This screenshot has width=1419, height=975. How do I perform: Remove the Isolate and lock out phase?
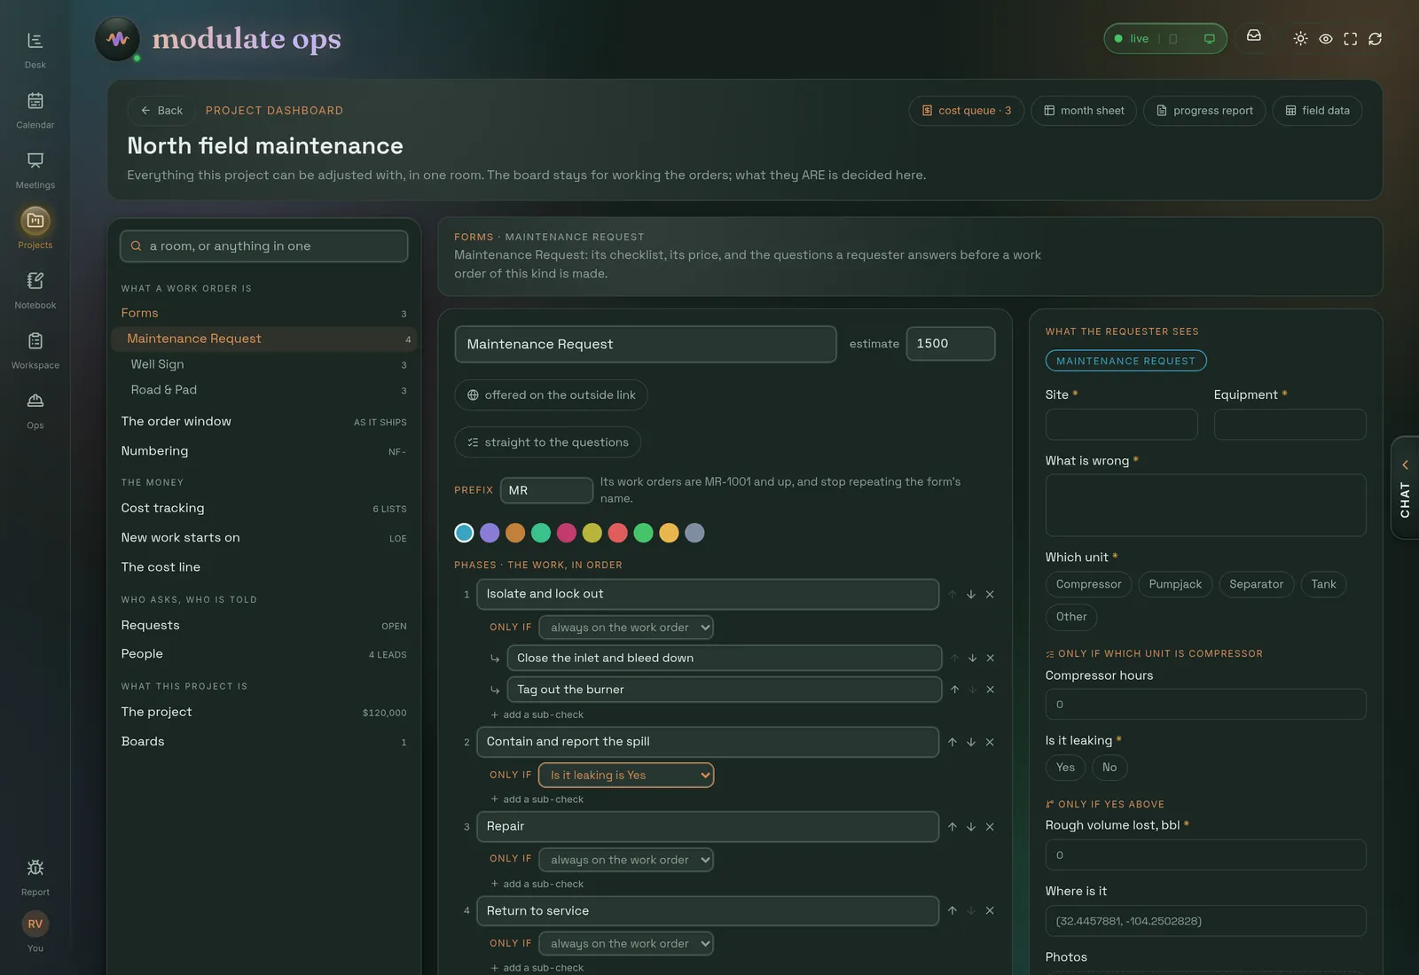point(990,594)
